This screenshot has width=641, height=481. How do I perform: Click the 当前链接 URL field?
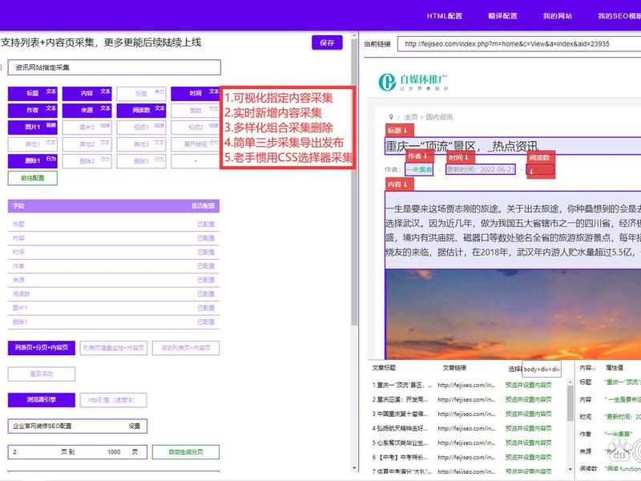point(519,44)
